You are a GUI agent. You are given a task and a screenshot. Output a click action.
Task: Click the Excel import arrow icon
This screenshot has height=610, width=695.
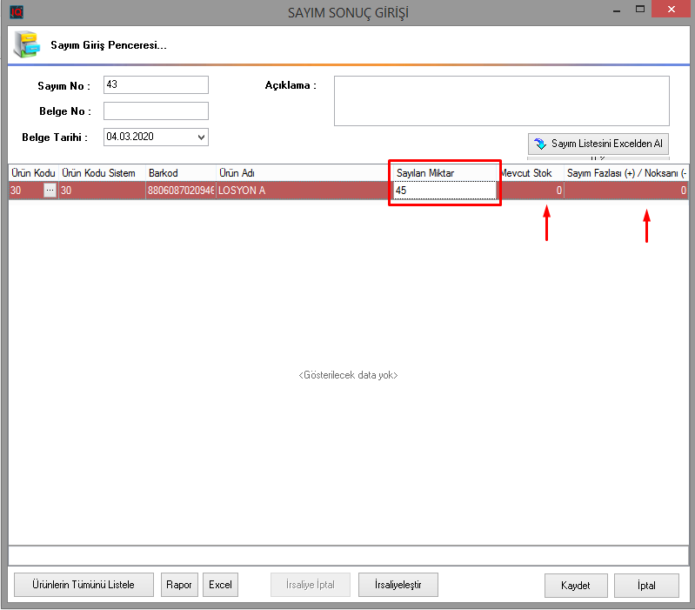click(540, 144)
